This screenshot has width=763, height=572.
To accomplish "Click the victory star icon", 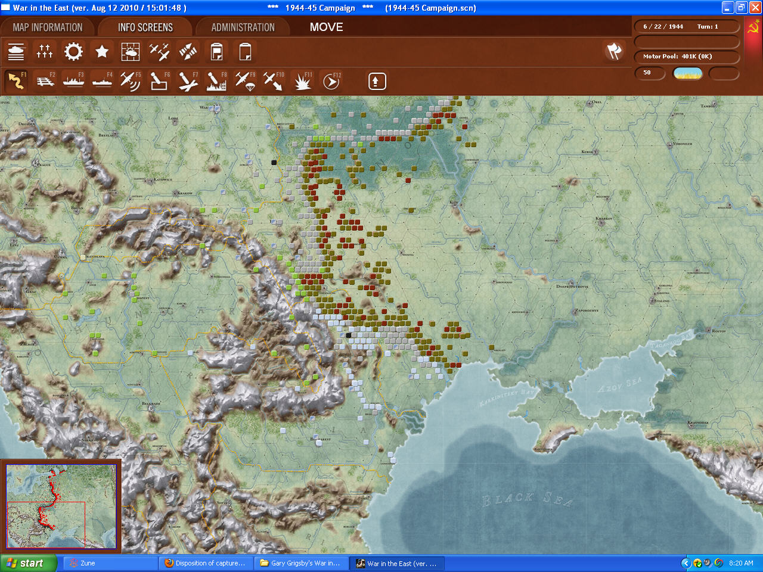I will tap(102, 52).
